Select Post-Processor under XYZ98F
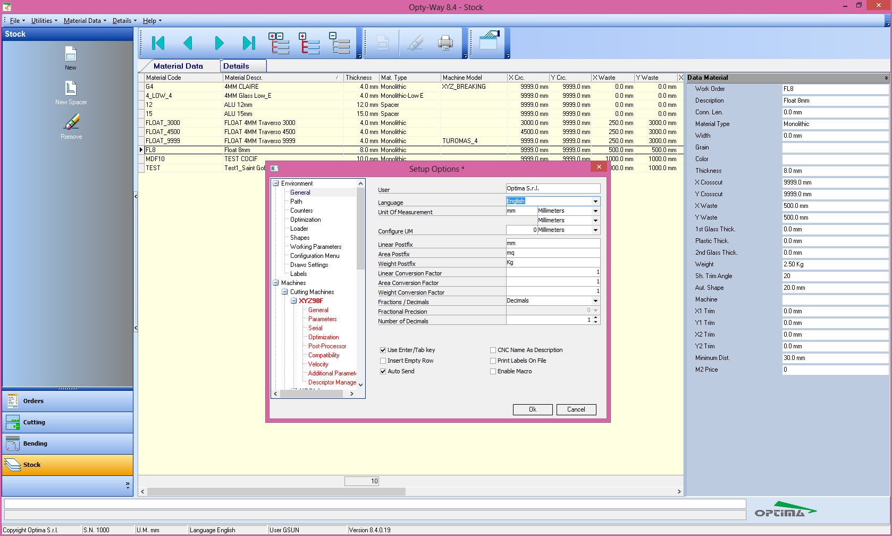The image size is (892, 536). coord(327,346)
